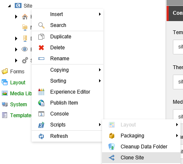
Task: Select Duplicate menu entry
Action: coord(67,37)
